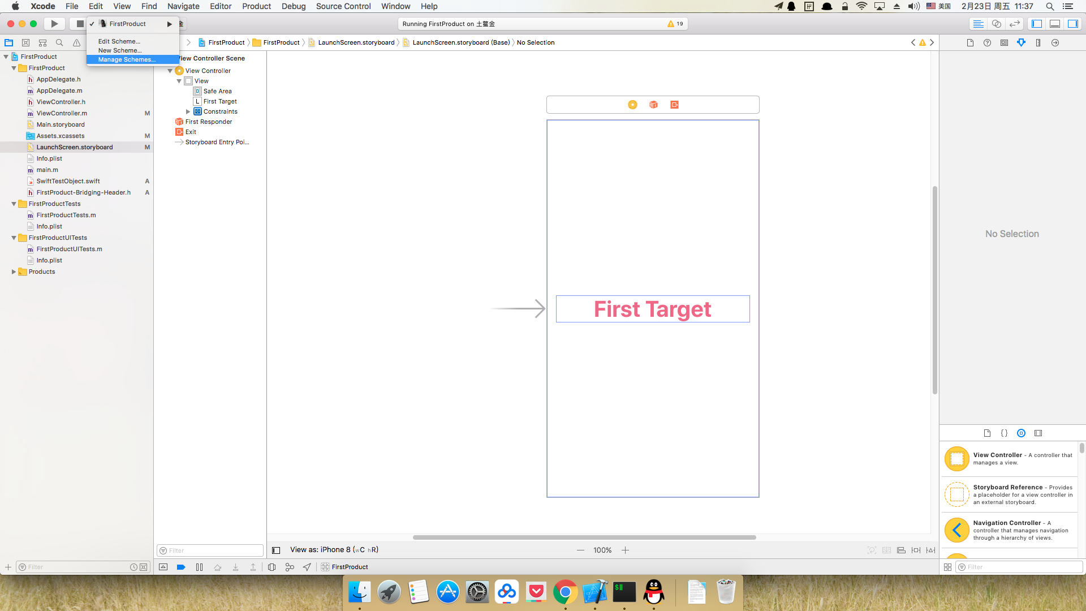
Task: Expand the Products folder
Action: (14, 272)
